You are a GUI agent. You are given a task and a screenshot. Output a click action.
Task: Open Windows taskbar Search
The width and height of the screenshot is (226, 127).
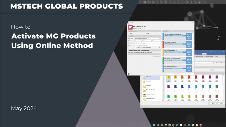click(158, 125)
